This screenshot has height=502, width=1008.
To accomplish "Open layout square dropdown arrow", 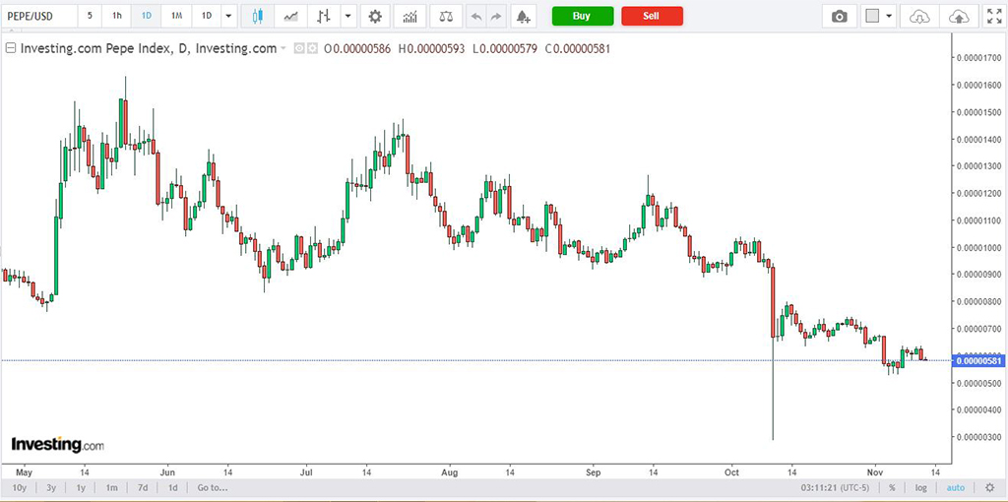I will click(889, 16).
